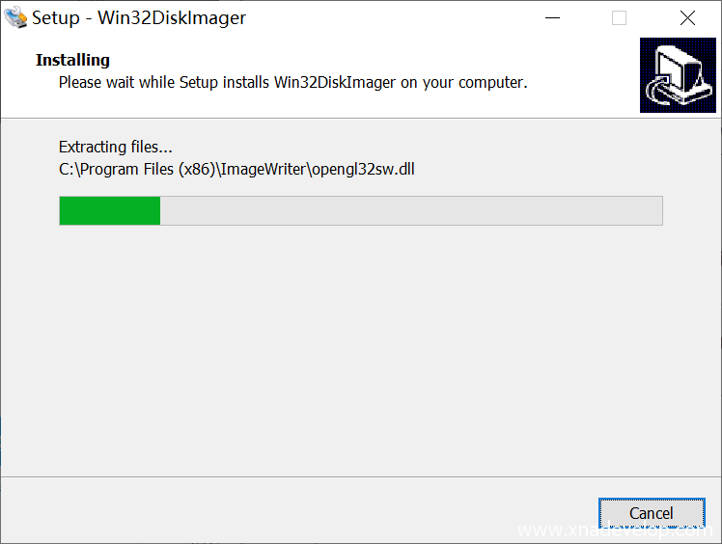Image resolution: width=722 pixels, height=544 pixels.
Task: Click the right end of the progress bar
Action: (655, 210)
